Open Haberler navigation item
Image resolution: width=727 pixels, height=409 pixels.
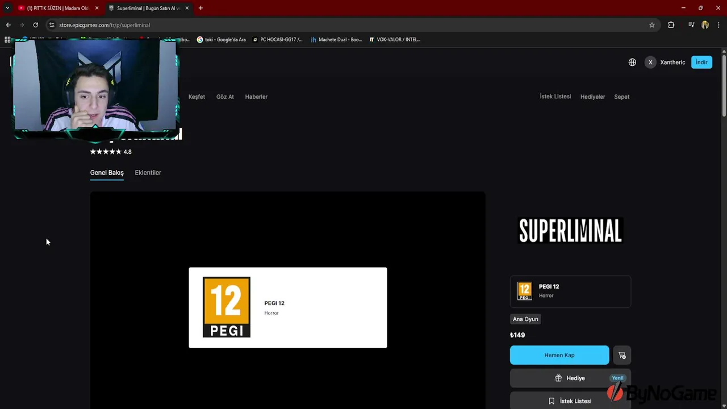click(256, 97)
